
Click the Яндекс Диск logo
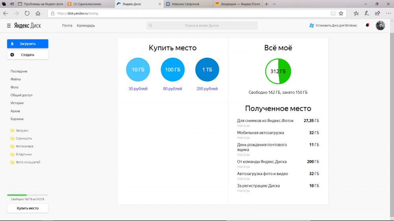28,26
